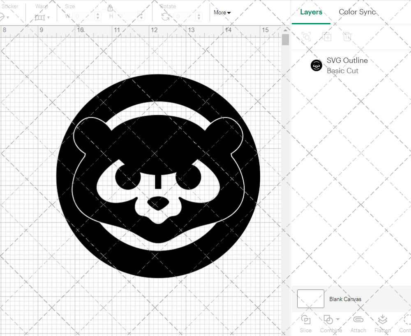Click the Duplicate layer icon
The height and width of the screenshot is (336, 411).
click(327, 37)
